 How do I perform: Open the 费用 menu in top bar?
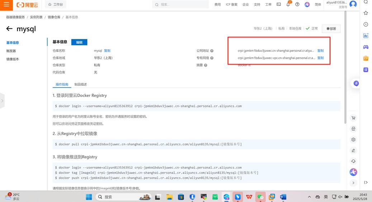(217, 5)
